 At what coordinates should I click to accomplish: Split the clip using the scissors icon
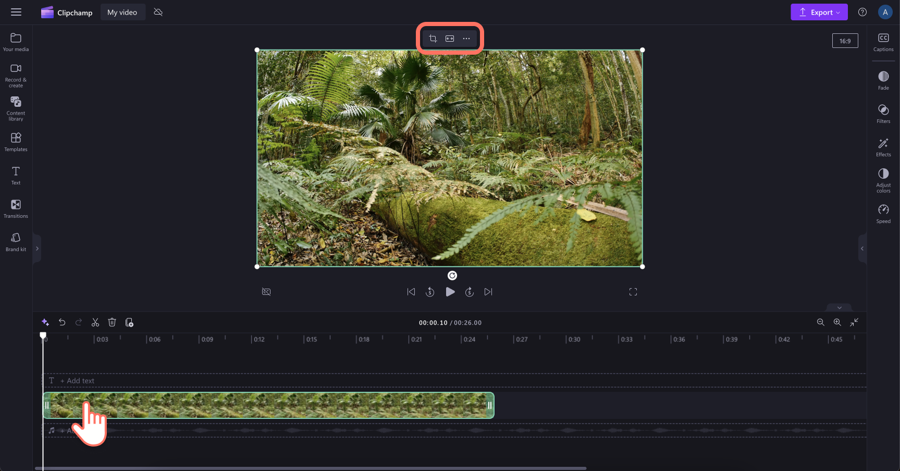[x=95, y=322]
